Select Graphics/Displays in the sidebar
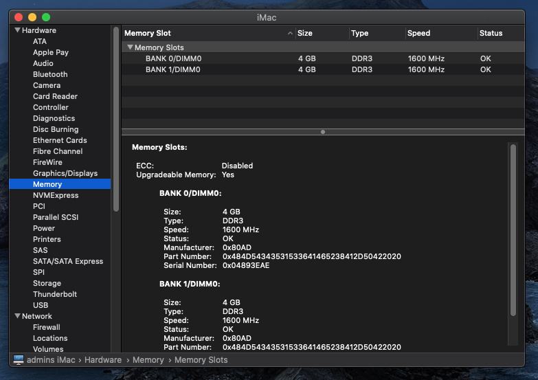Image resolution: width=538 pixels, height=380 pixels. coord(65,173)
